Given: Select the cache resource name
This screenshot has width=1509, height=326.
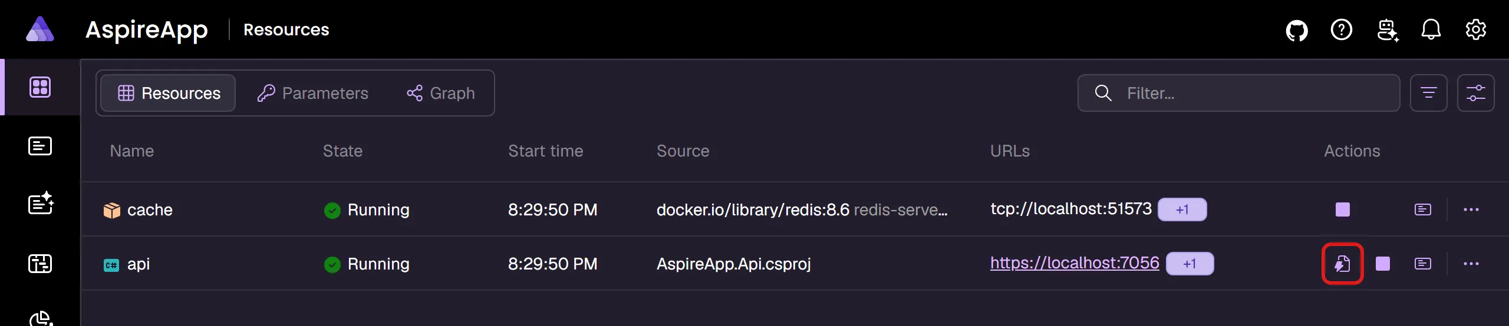Looking at the screenshot, I should [150, 210].
